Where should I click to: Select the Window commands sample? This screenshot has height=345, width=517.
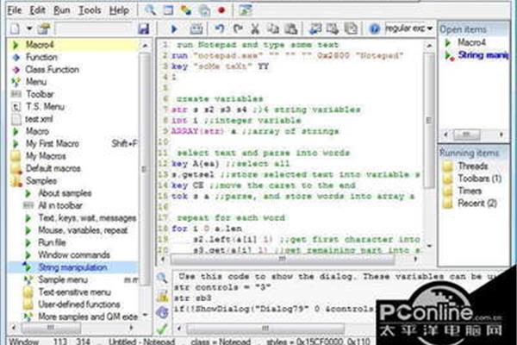tap(74, 255)
